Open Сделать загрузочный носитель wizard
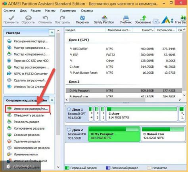Image resolution: width=188 pixels, height=172 pixels. pos(27,80)
